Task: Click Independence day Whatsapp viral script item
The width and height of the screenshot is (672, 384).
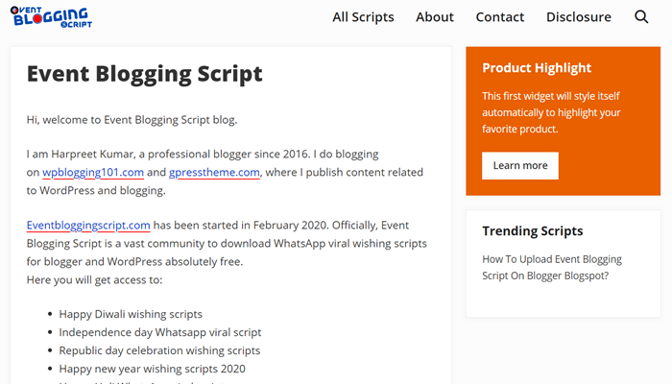Action: click(x=160, y=332)
